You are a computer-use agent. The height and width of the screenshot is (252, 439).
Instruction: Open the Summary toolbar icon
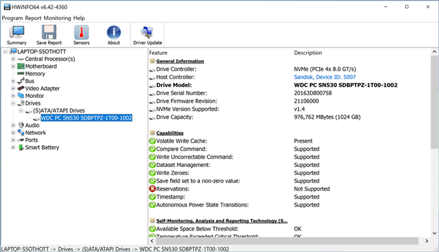point(17,35)
